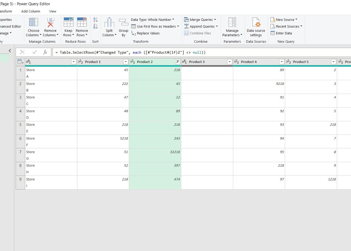
Task: Click cell value 32218
Action: pyautogui.click(x=175, y=152)
